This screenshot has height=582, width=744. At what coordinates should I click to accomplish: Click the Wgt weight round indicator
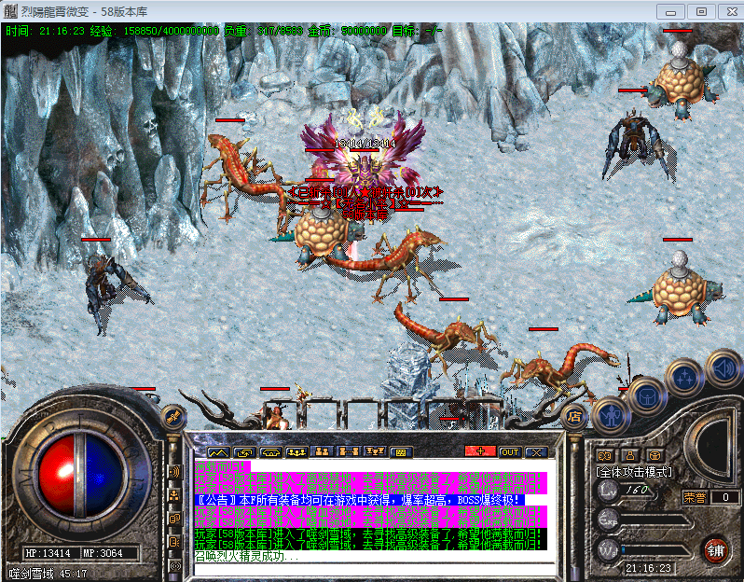608,548
